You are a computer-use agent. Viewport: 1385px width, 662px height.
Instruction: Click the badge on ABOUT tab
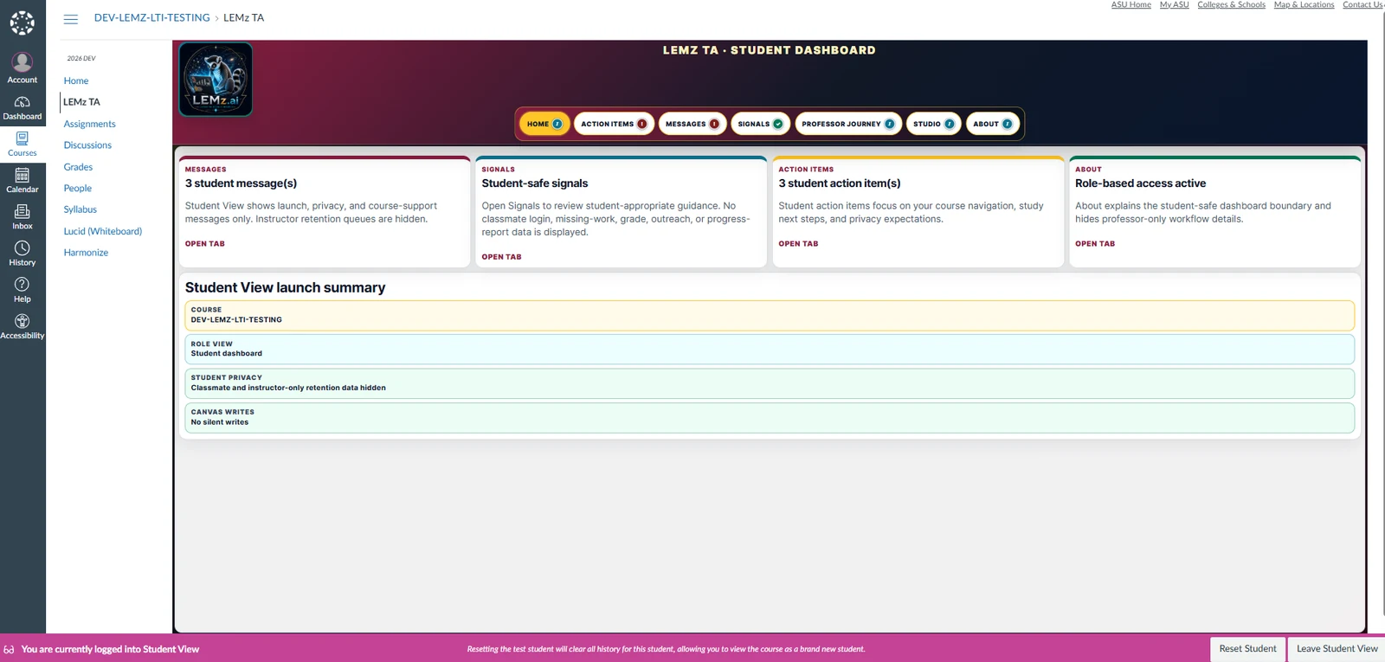(1008, 124)
